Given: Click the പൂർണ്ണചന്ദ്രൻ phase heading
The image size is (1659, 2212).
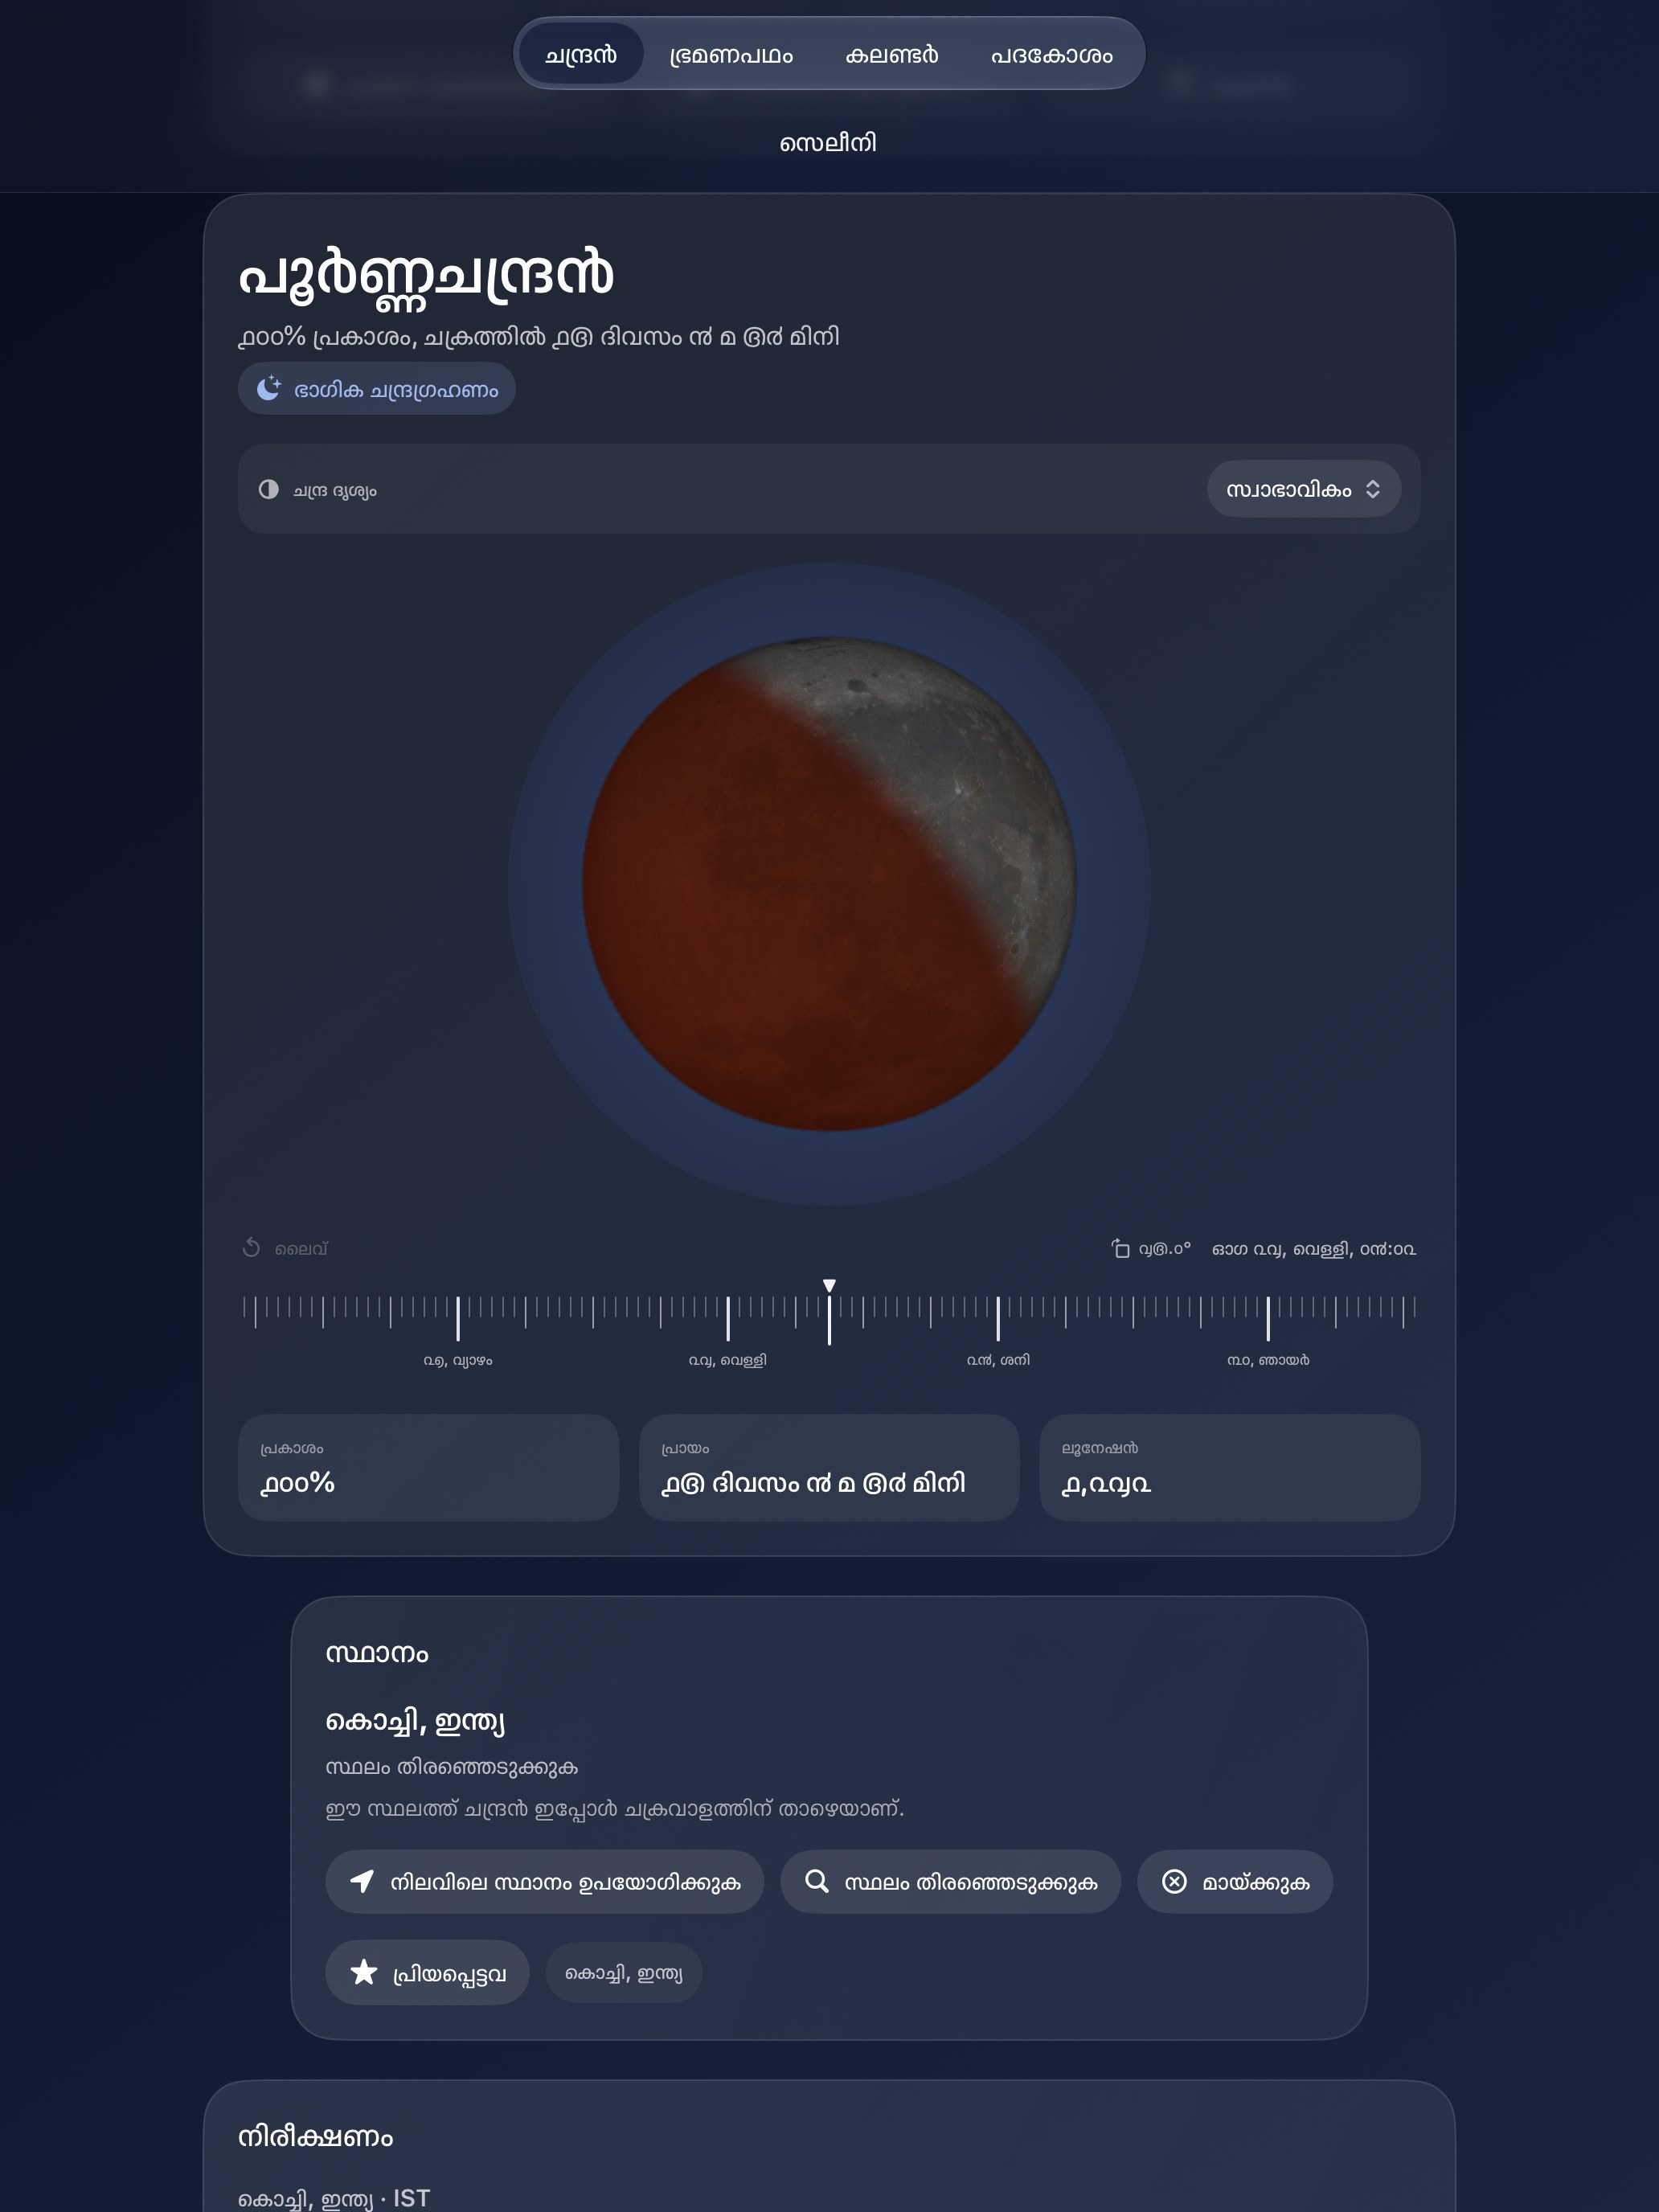Looking at the screenshot, I should coord(426,276).
